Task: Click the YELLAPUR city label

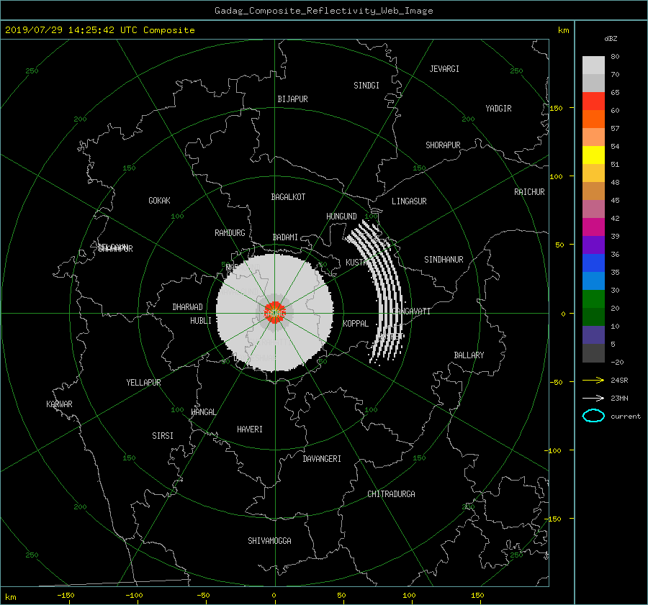Action: click(143, 383)
